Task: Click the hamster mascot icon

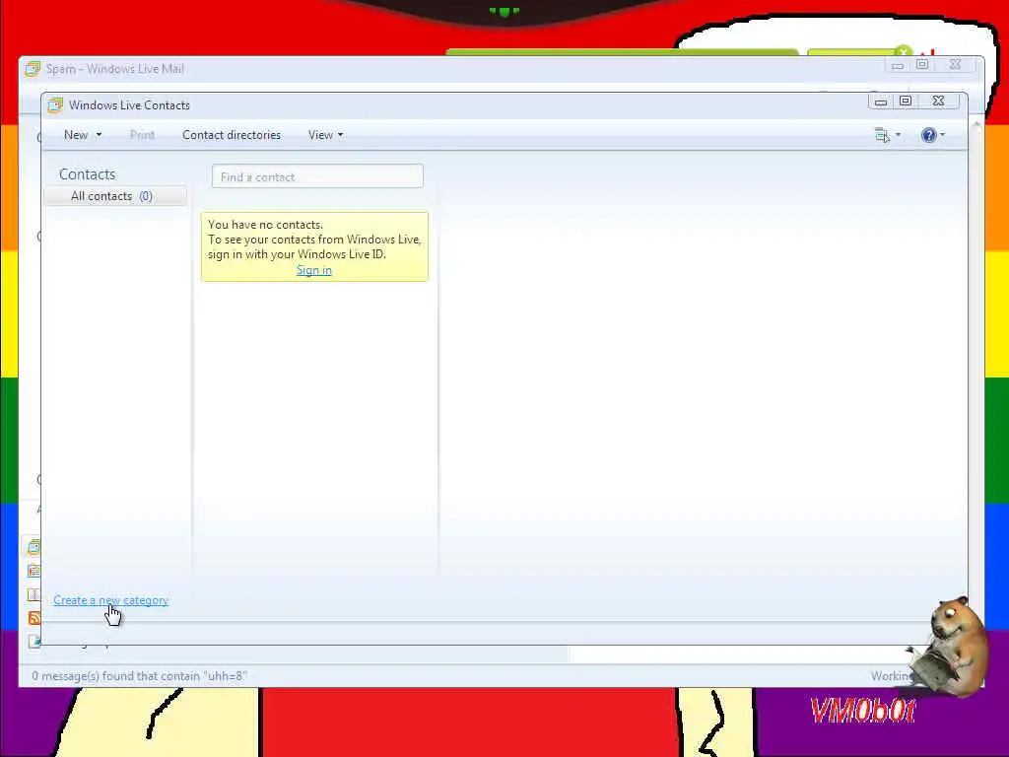Action: tap(949, 647)
